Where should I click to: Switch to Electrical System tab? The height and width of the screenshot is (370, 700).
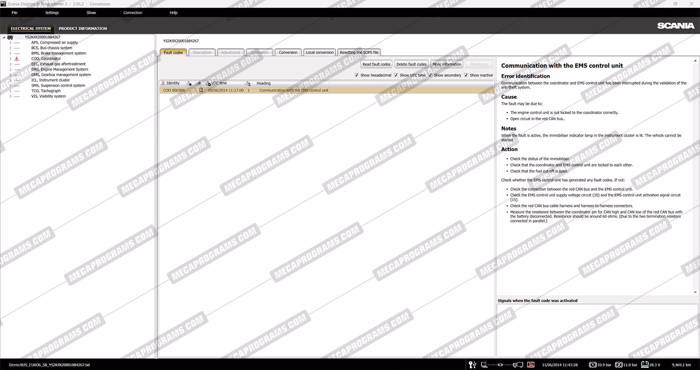click(x=31, y=29)
